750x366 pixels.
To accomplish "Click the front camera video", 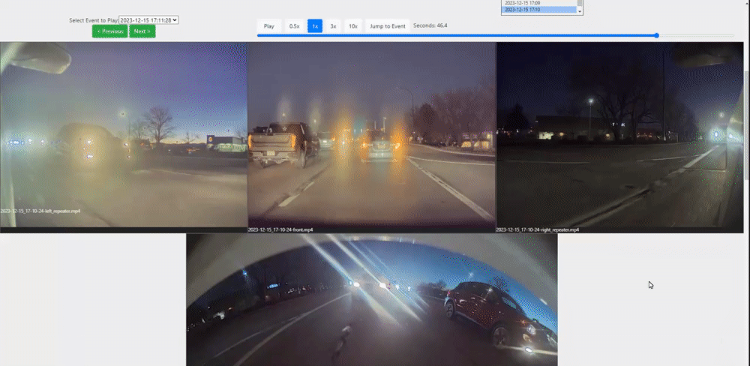I will [x=372, y=137].
